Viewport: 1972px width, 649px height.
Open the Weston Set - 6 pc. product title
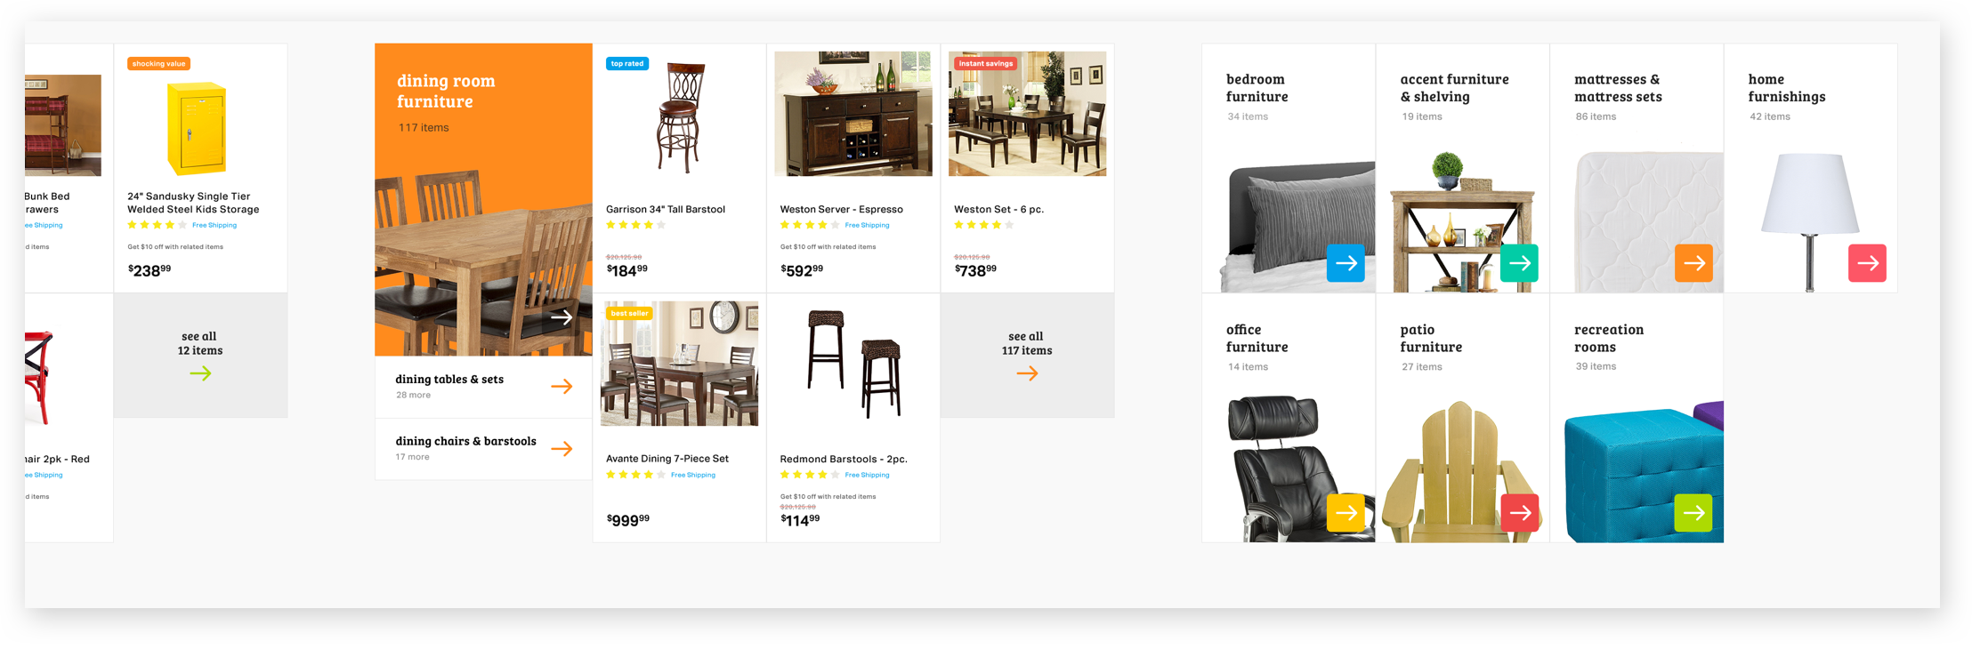998,210
